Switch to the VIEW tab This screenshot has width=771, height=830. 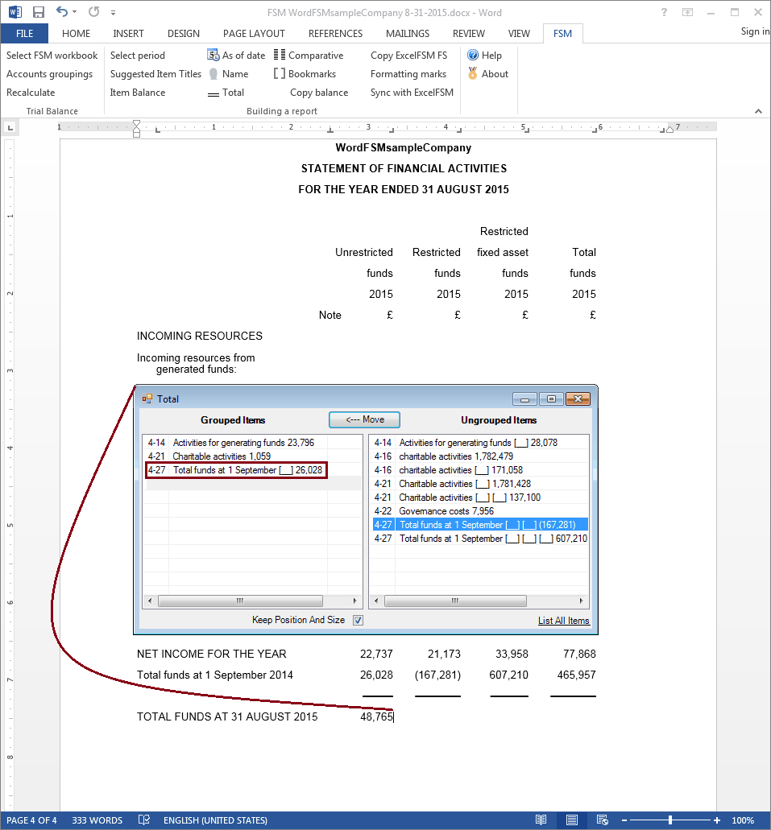[x=519, y=33]
